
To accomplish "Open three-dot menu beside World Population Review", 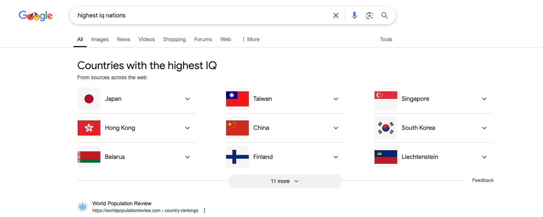I will pyautogui.click(x=204, y=211).
